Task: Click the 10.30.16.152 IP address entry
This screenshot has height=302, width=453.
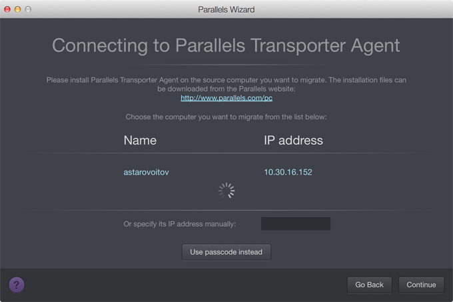Action: pyautogui.click(x=288, y=172)
